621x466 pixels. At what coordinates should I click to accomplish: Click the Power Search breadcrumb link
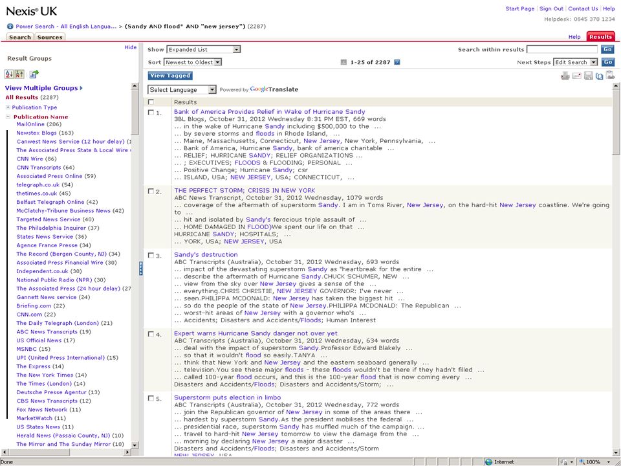pos(66,27)
